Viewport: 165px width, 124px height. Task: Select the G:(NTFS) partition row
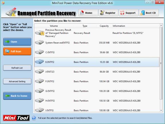97,91
